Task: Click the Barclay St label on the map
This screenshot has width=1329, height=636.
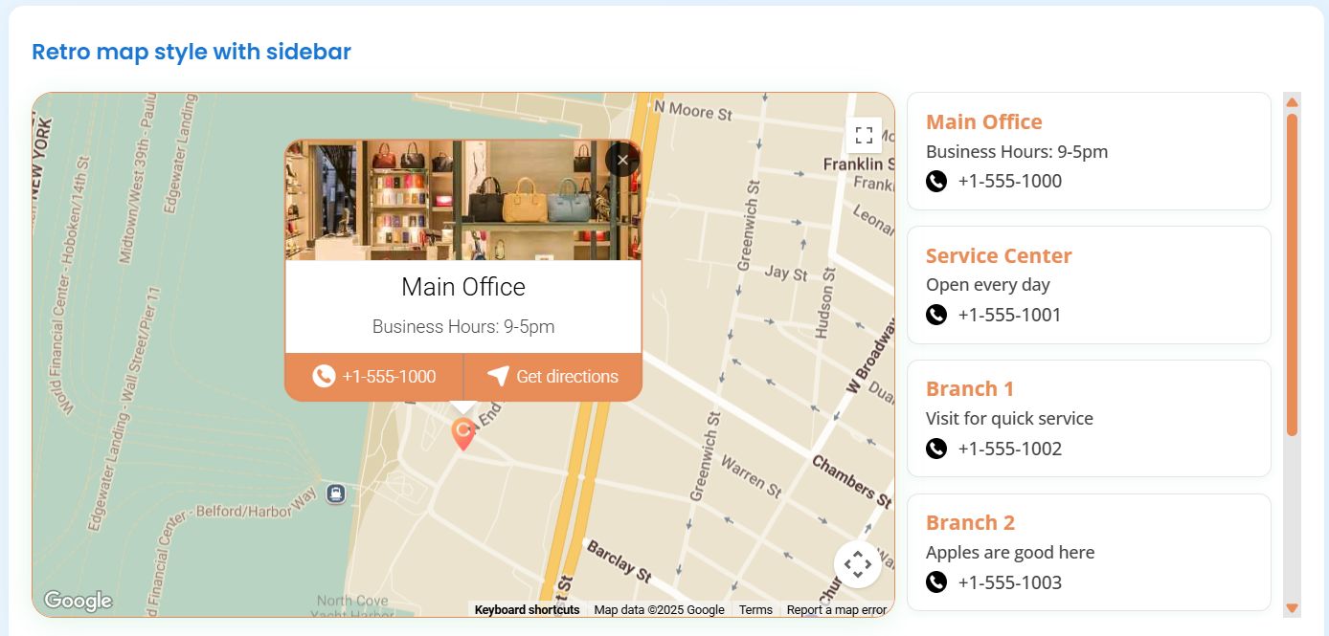Action: [x=619, y=562]
